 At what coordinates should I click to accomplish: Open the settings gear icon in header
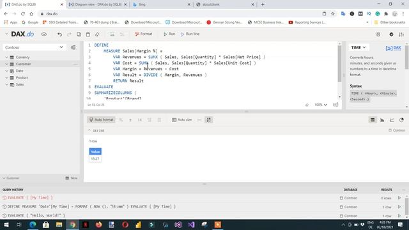(x=378, y=34)
